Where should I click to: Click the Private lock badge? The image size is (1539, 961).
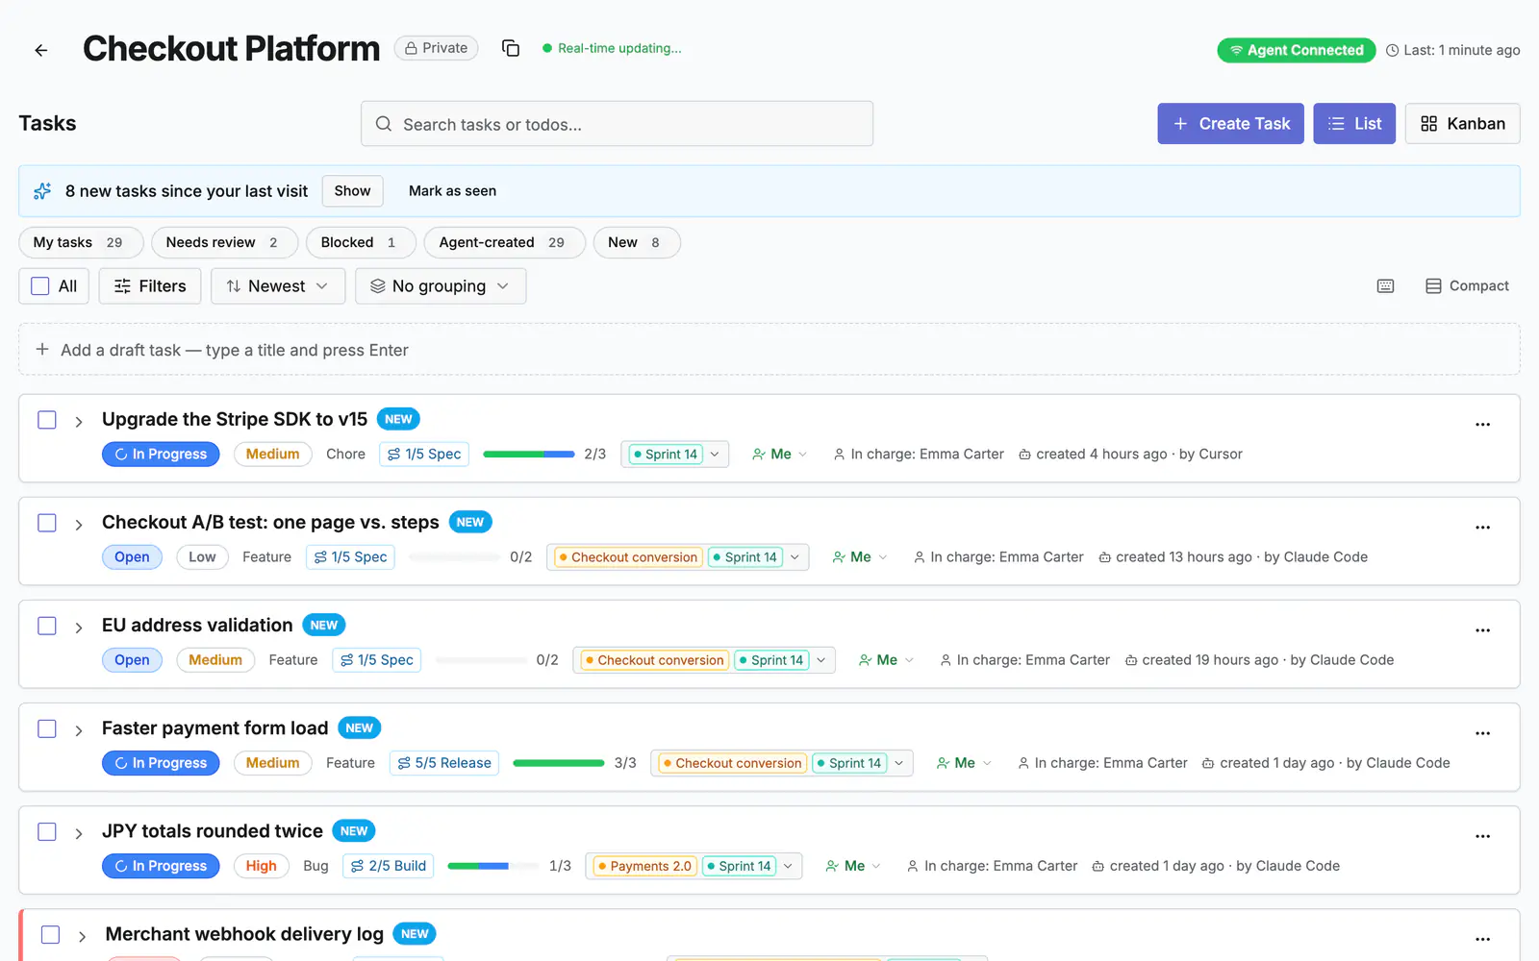(436, 48)
